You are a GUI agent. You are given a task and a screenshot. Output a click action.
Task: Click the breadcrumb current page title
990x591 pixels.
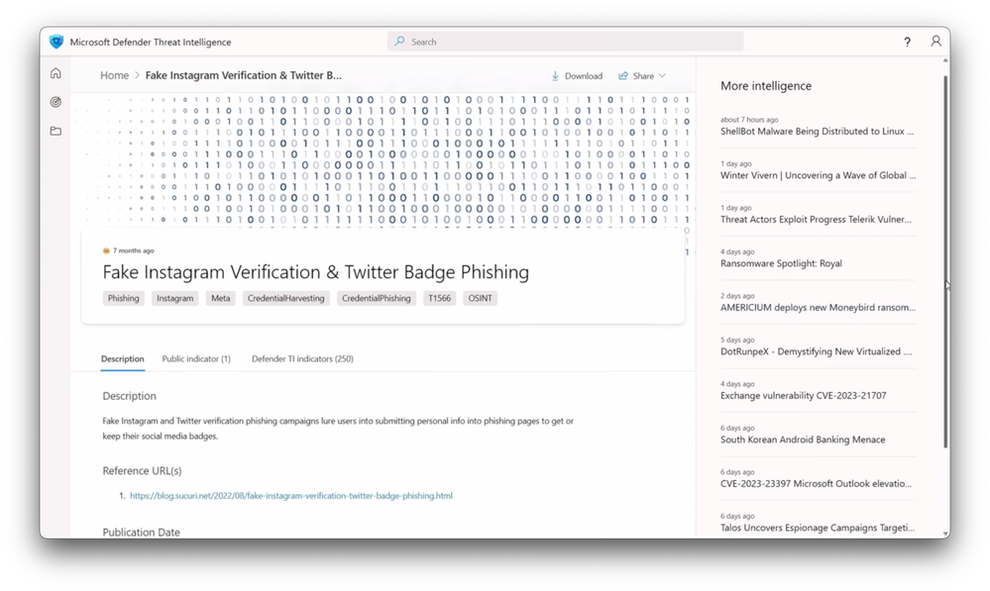243,75
